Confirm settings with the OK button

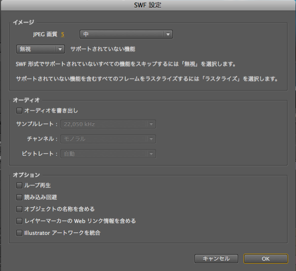coord(266,259)
